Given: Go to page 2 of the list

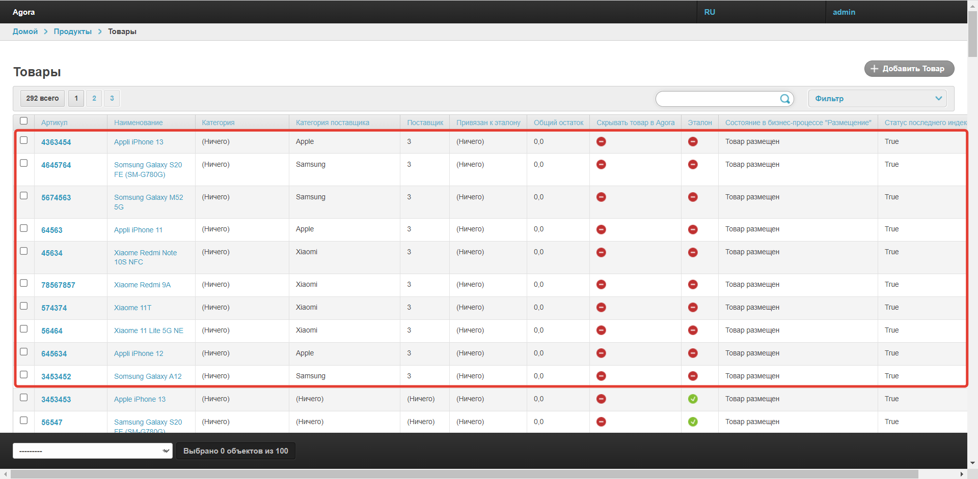Looking at the screenshot, I should pos(94,98).
